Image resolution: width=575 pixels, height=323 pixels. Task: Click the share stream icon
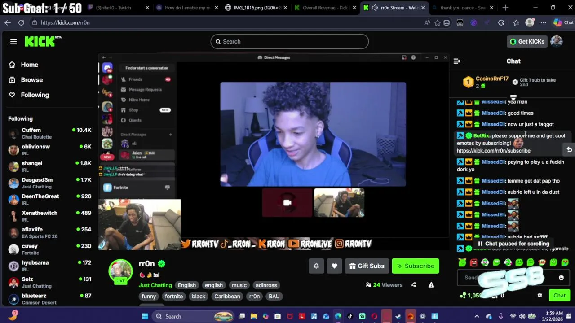click(413, 285)
